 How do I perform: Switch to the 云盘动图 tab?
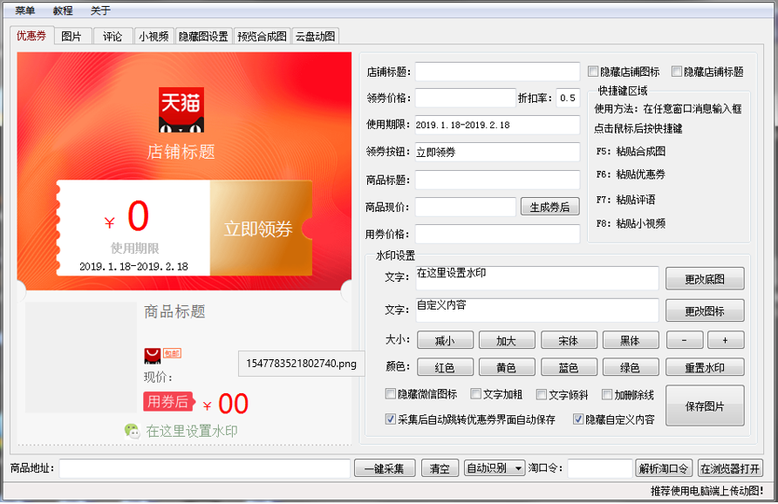tap(316, 37)
